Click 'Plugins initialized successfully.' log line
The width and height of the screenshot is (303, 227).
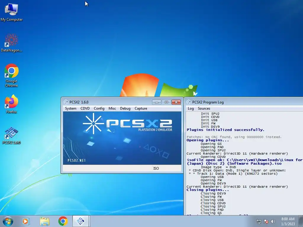tap(225, 130)
